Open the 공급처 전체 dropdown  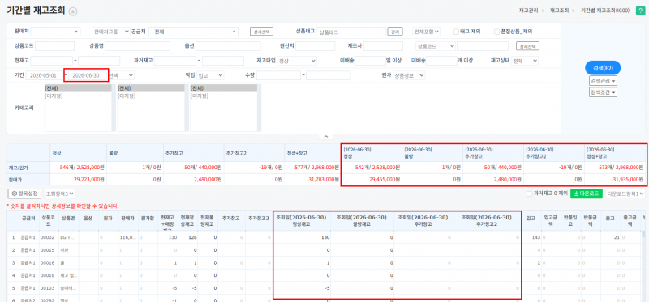pos(193,32)
